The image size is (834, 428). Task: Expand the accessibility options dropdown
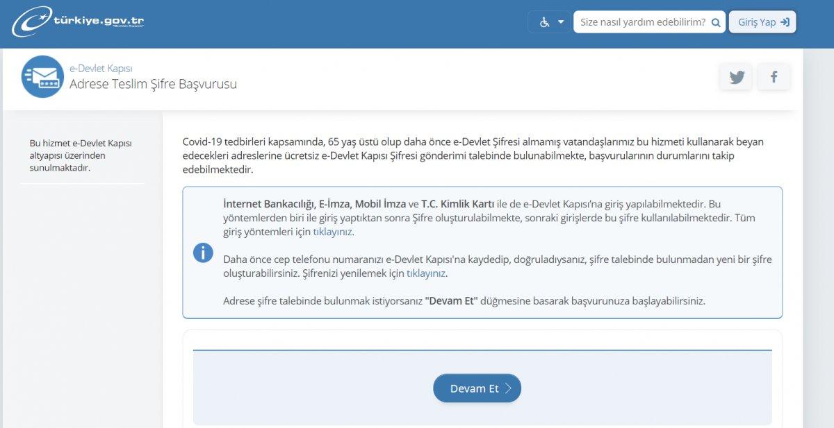(x=560, y=22)
